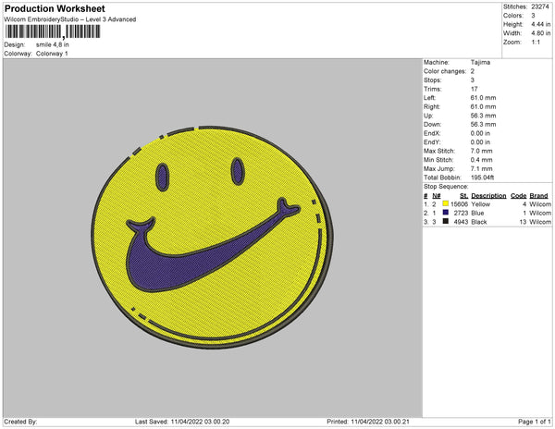
Task: Click the Trims value 17
Action: click(474, 89)
